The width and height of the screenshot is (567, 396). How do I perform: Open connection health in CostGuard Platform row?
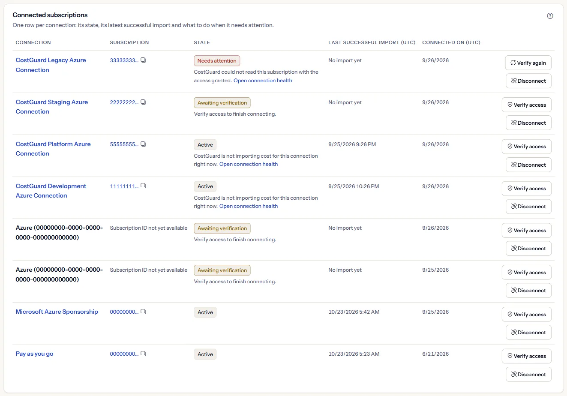pos(249,164)
